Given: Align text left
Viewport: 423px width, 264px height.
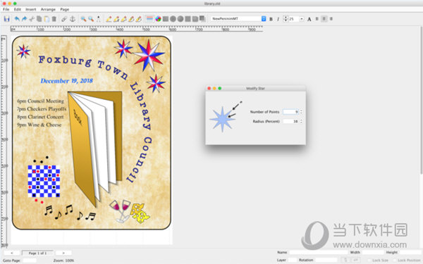Looking at the screenshot, I should 317,19.
